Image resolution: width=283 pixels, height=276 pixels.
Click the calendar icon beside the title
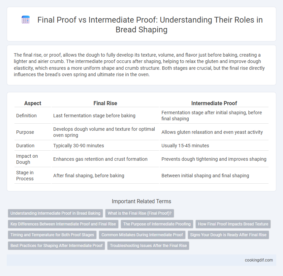(x=26, y=20)
